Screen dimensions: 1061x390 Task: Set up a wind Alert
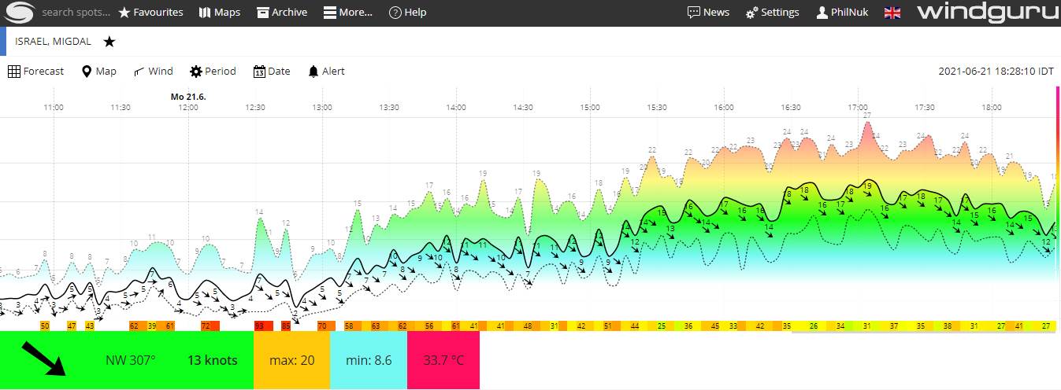point(326,72)
